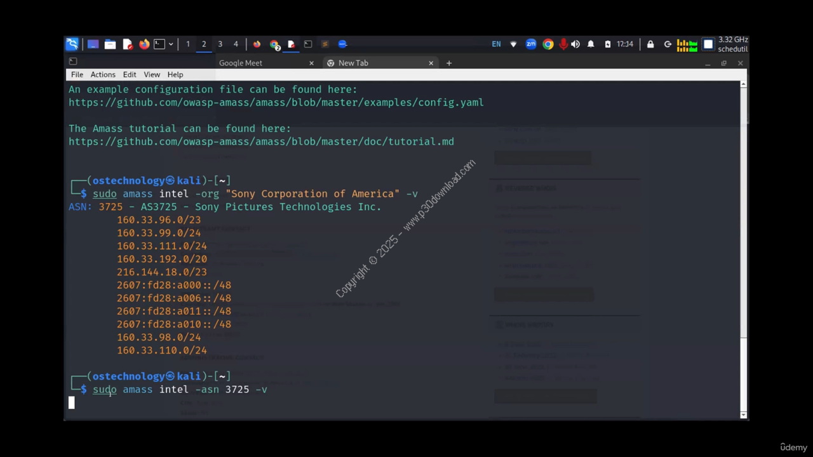Open a new browser tab with plus button
Image resolution: width=813 pixels, height=457 pixels.
(x=449, y=63)
